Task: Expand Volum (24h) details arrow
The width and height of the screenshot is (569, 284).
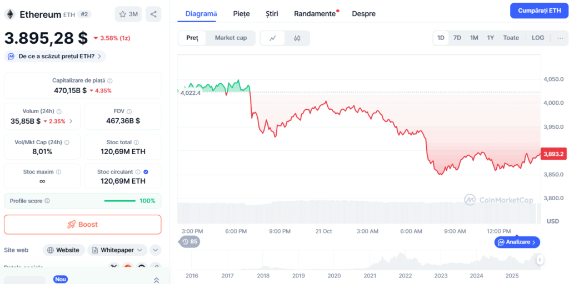Action: (71, 121)
